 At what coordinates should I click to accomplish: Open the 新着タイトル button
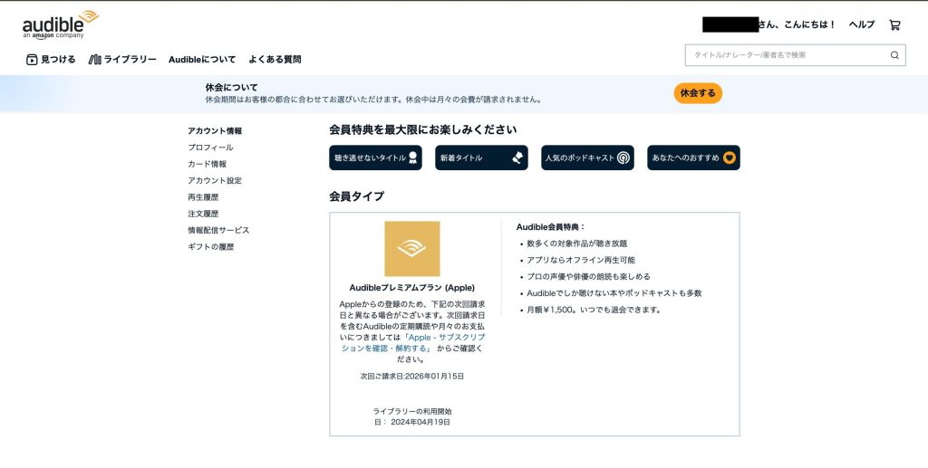tap(481, 158)
